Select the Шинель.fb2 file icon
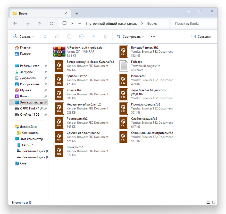The image size is (226, 214). (59, 151)
